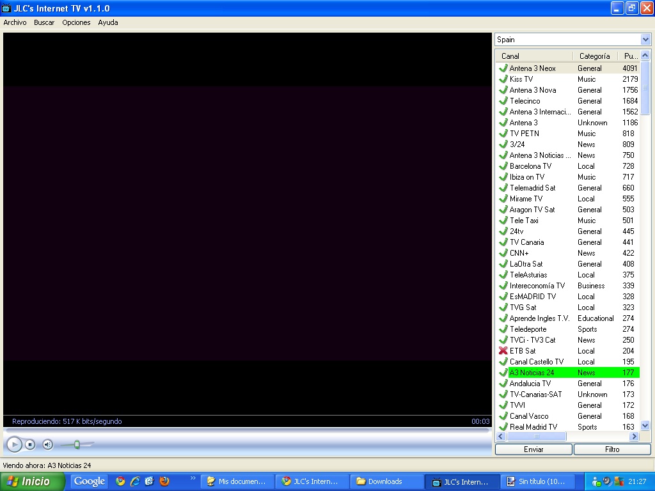655x491 pixels.
Task: Click green check icon beside Intereconomía TV
Action: (x=503, y=286)
